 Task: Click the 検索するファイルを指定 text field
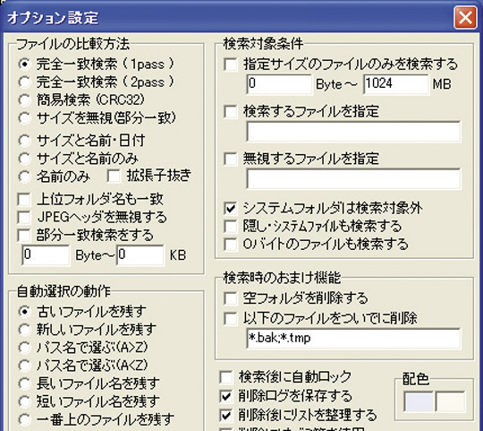tap(353, 131)
